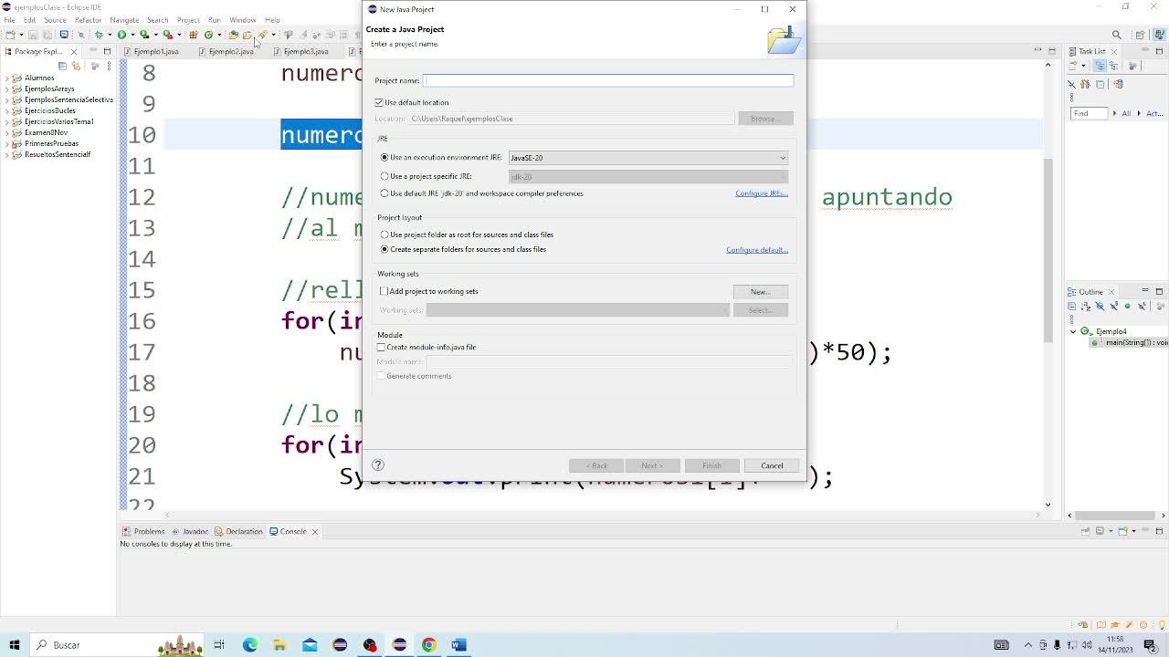
Task: Select the EjerciciosVariosTema1 project
Action: point(58,122)
